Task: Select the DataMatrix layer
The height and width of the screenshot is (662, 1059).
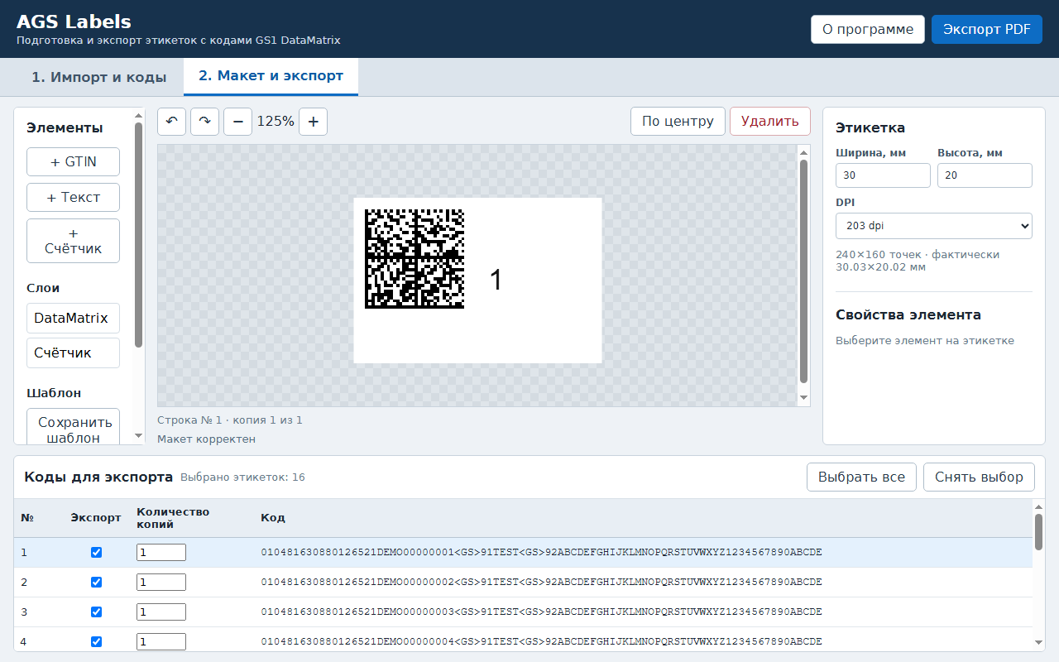Action: [73, 319]
